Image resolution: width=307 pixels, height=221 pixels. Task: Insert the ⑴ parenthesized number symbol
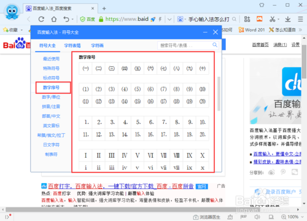click(85, 89)
